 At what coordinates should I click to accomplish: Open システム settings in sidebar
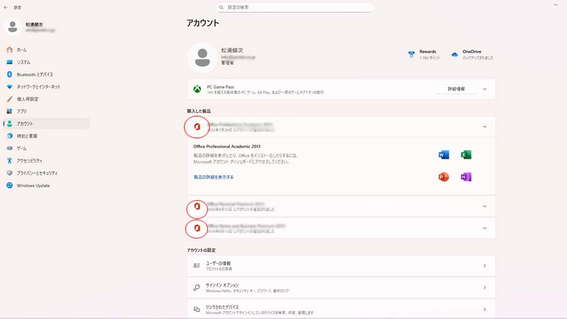[x=23, y=62]
